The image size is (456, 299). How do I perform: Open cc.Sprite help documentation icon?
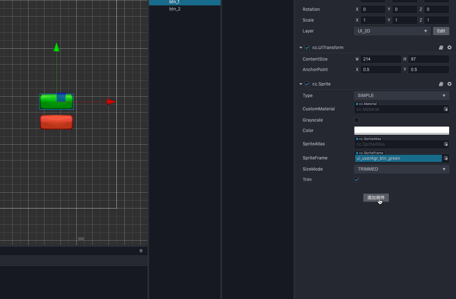[441, 84]
